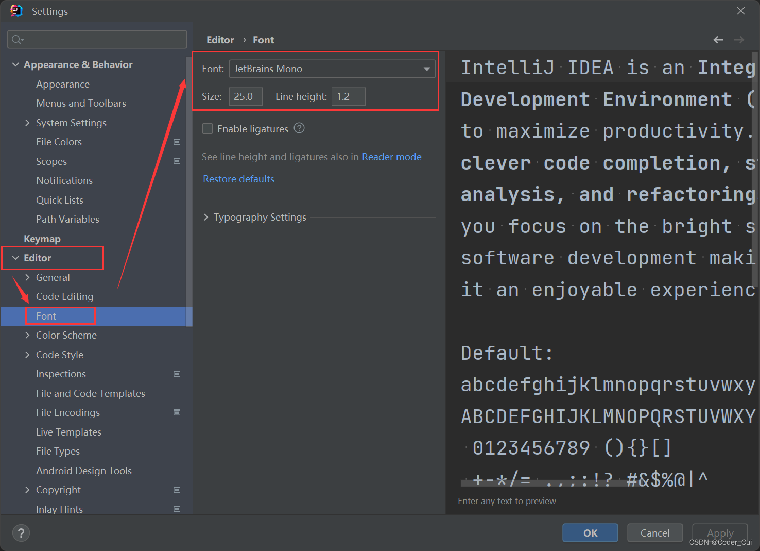Click the settings search field
Image resolution: width=760 pixels, height=551 pixels.
tap(97, 40)
